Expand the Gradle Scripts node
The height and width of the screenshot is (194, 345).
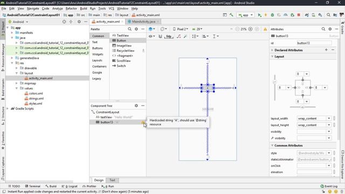click(8, 109)
